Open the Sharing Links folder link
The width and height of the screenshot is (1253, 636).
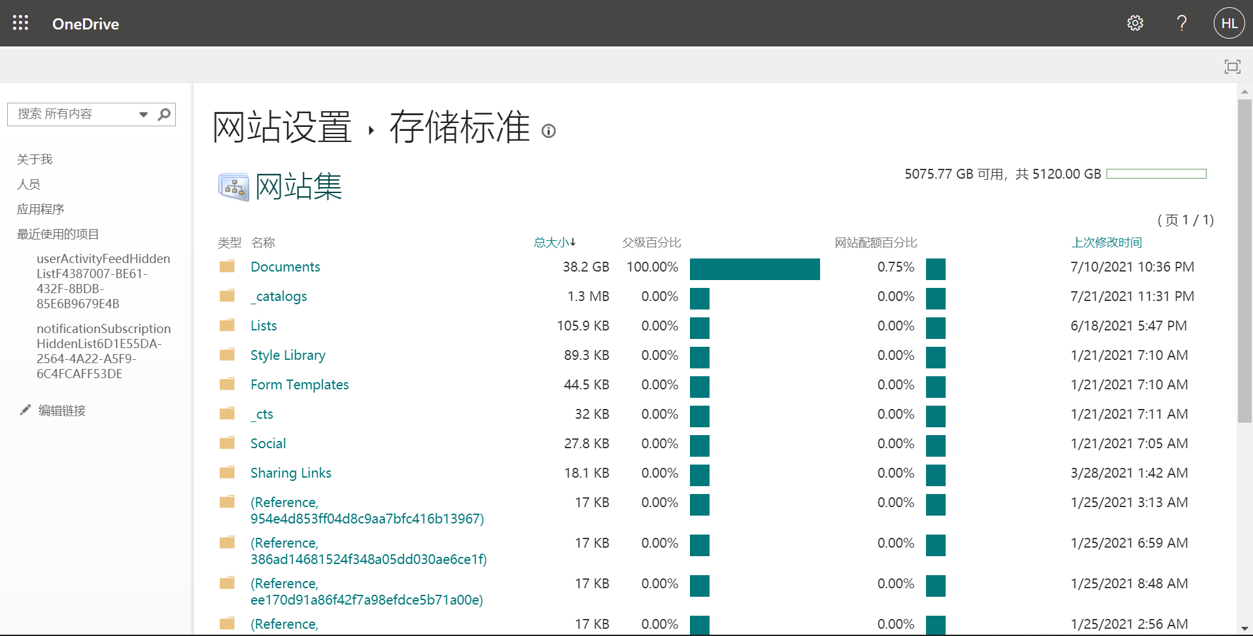point(290,472)
